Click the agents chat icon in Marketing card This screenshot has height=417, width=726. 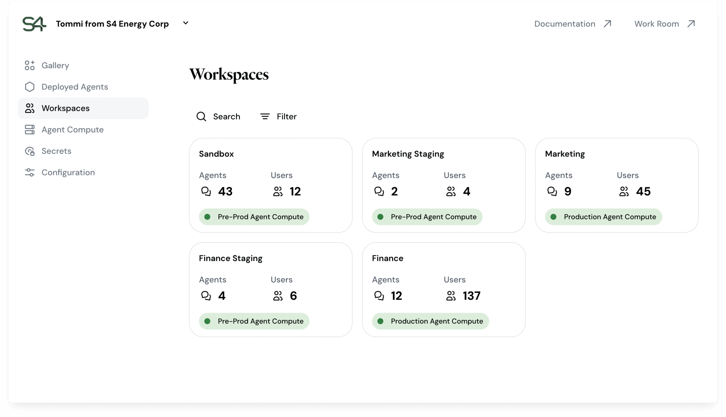(552, 191)
